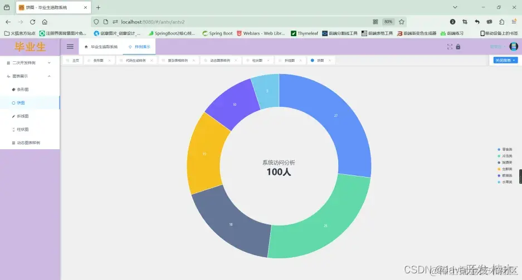Open 柱状图 in the sidebar
The height and width of the screenshot is (280, 522).
(30, 129)
